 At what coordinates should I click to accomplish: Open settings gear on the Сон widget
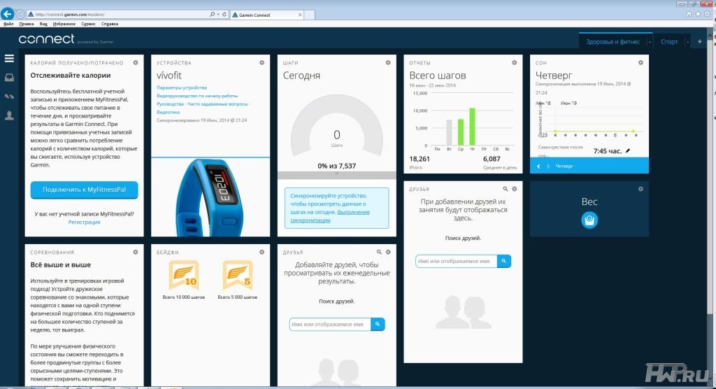coord(640,63)
